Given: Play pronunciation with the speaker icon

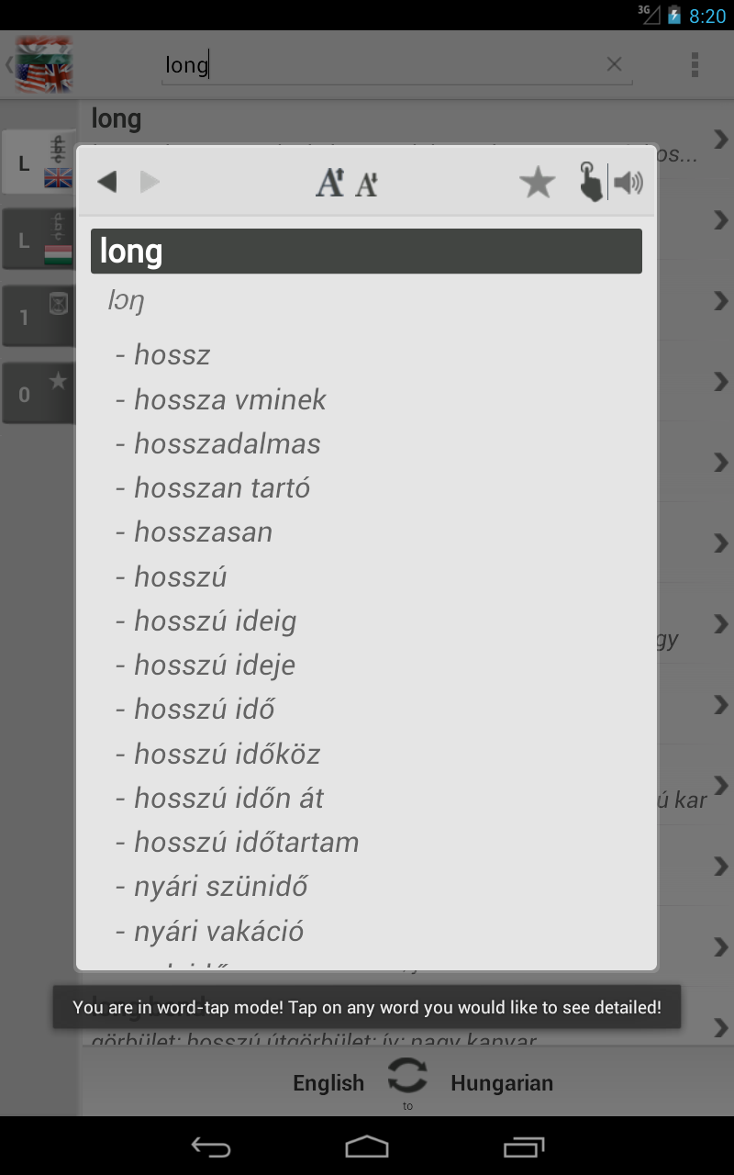Looking at the screenshot, I should 628,182.
